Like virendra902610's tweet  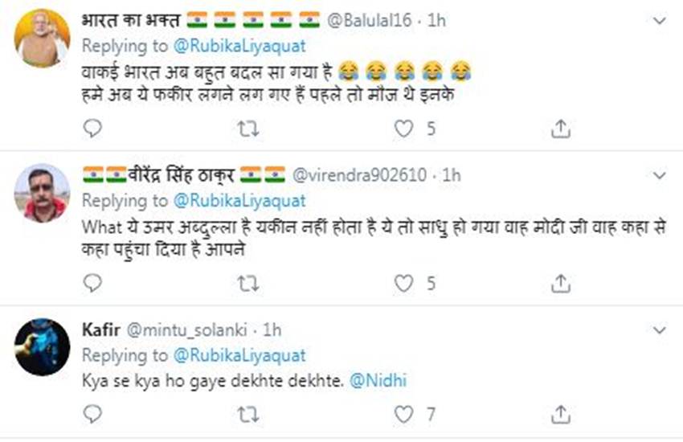pos(405,283)
